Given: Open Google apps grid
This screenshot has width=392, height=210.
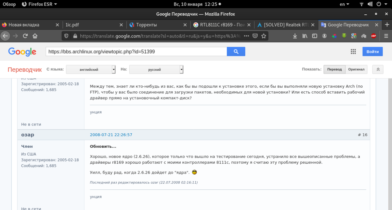Looking at the screenshot, I should point(353,52).
